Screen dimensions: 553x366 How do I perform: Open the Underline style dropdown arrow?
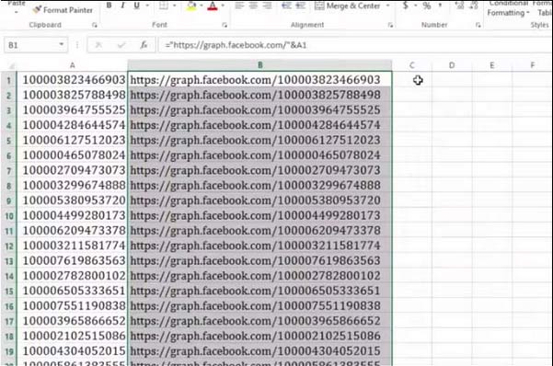(147, 6)
